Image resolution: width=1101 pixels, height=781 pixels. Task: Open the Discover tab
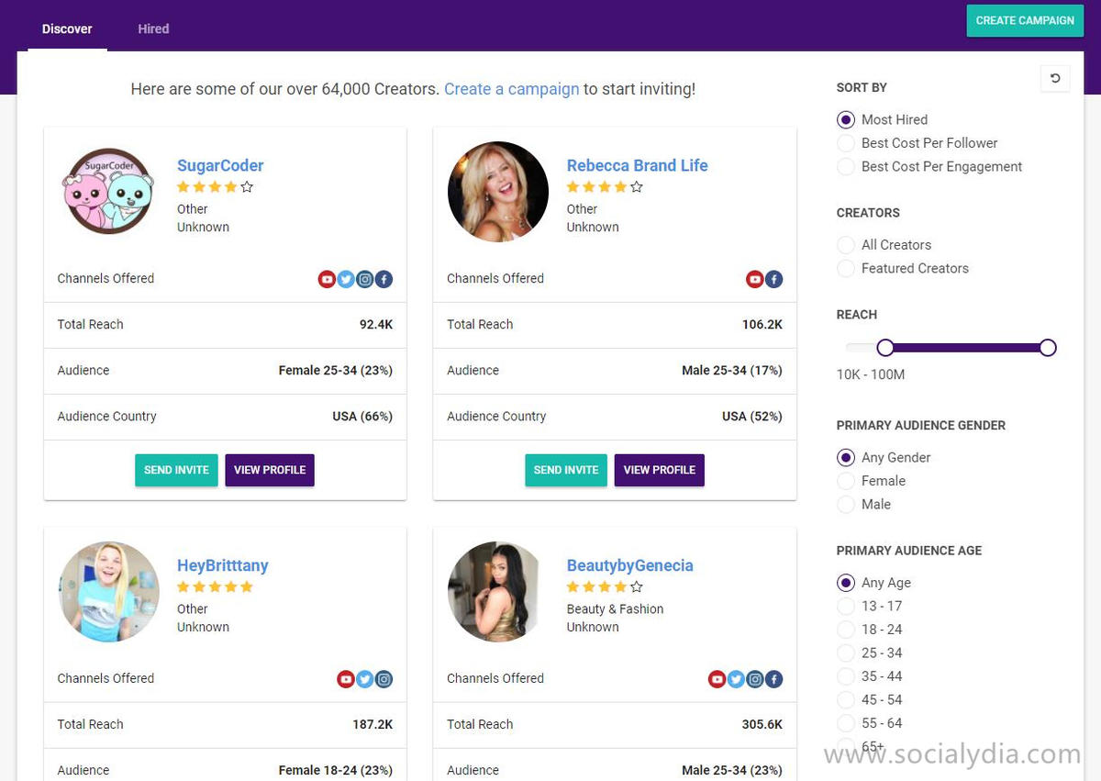67,28
